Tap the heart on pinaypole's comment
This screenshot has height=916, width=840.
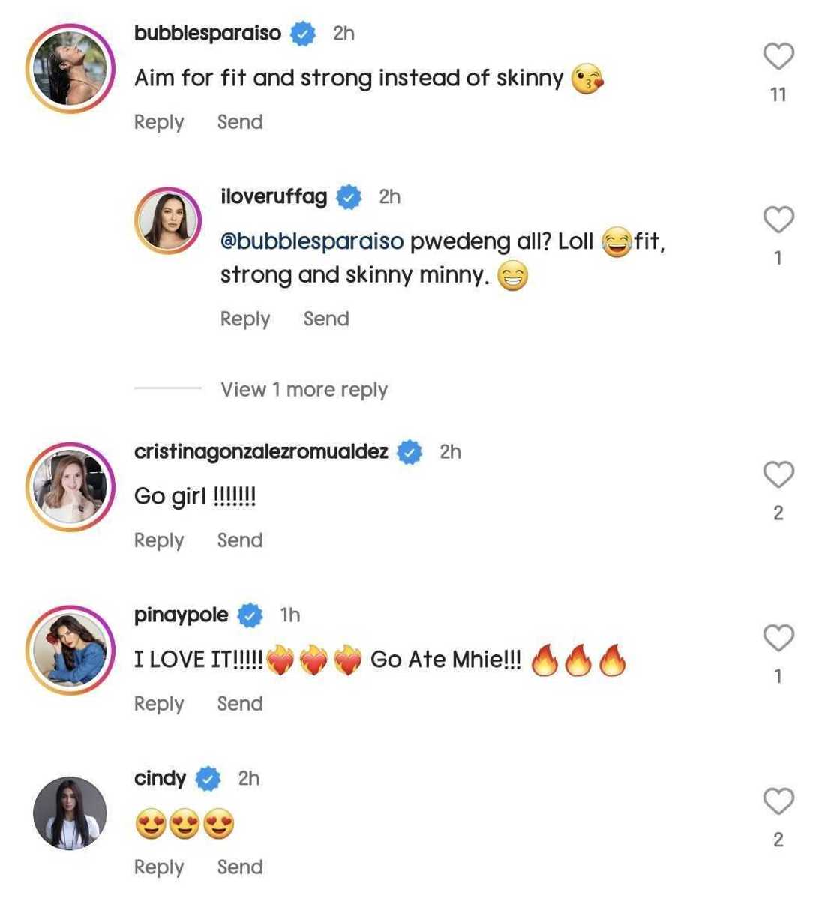pos(778,639)
